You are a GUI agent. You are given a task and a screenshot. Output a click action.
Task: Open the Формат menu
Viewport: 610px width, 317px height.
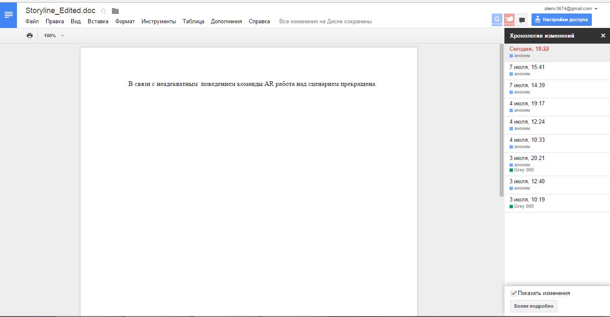click(125, 22)
